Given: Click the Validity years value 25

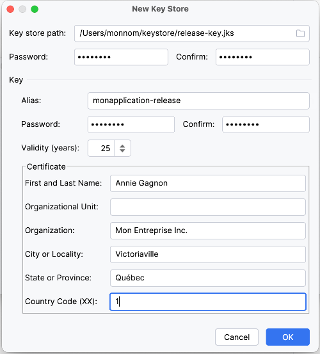Looking at the screenshot, I should [101, 149].
